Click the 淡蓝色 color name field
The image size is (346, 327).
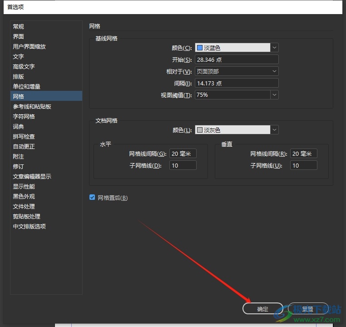(x=232, y=47)
